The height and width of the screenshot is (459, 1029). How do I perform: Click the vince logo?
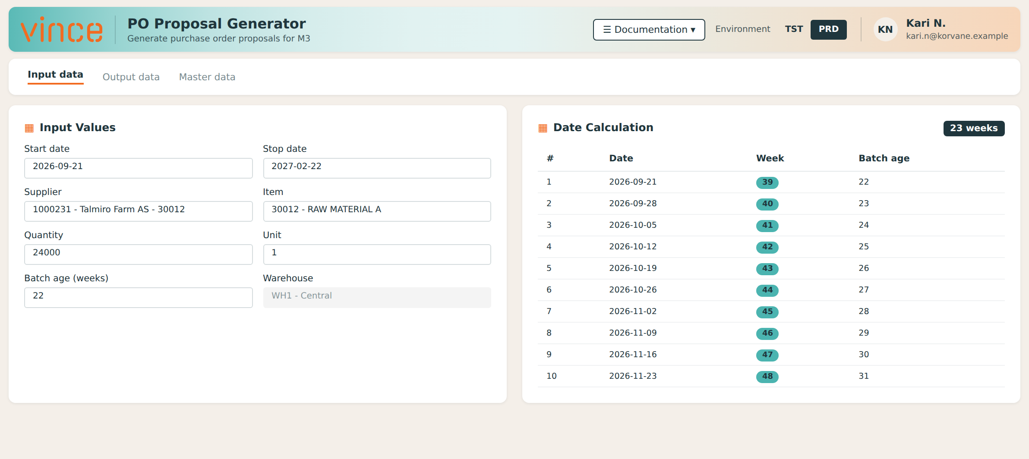coord(62,29)
